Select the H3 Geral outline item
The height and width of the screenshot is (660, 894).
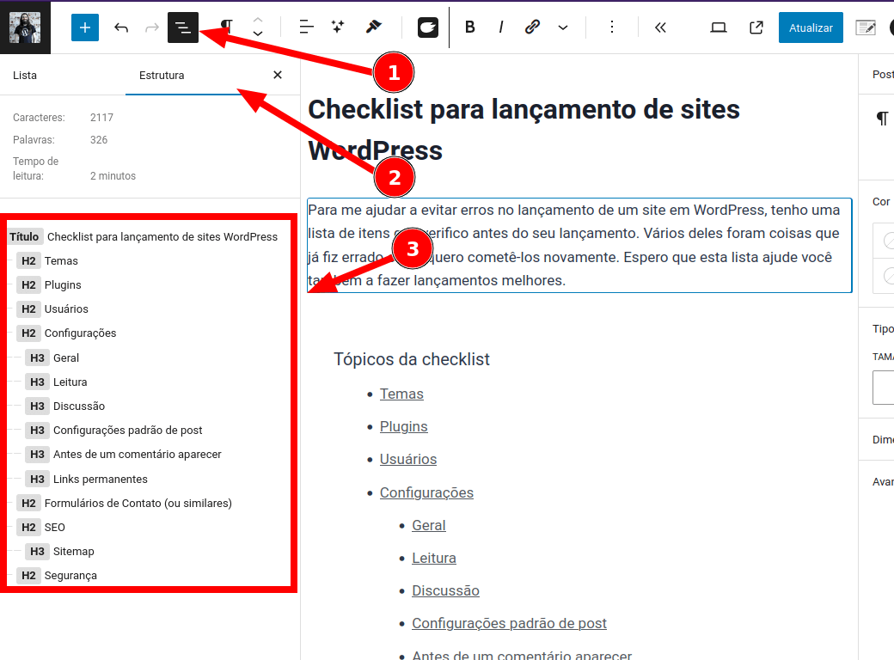click(x=52, y=357)
